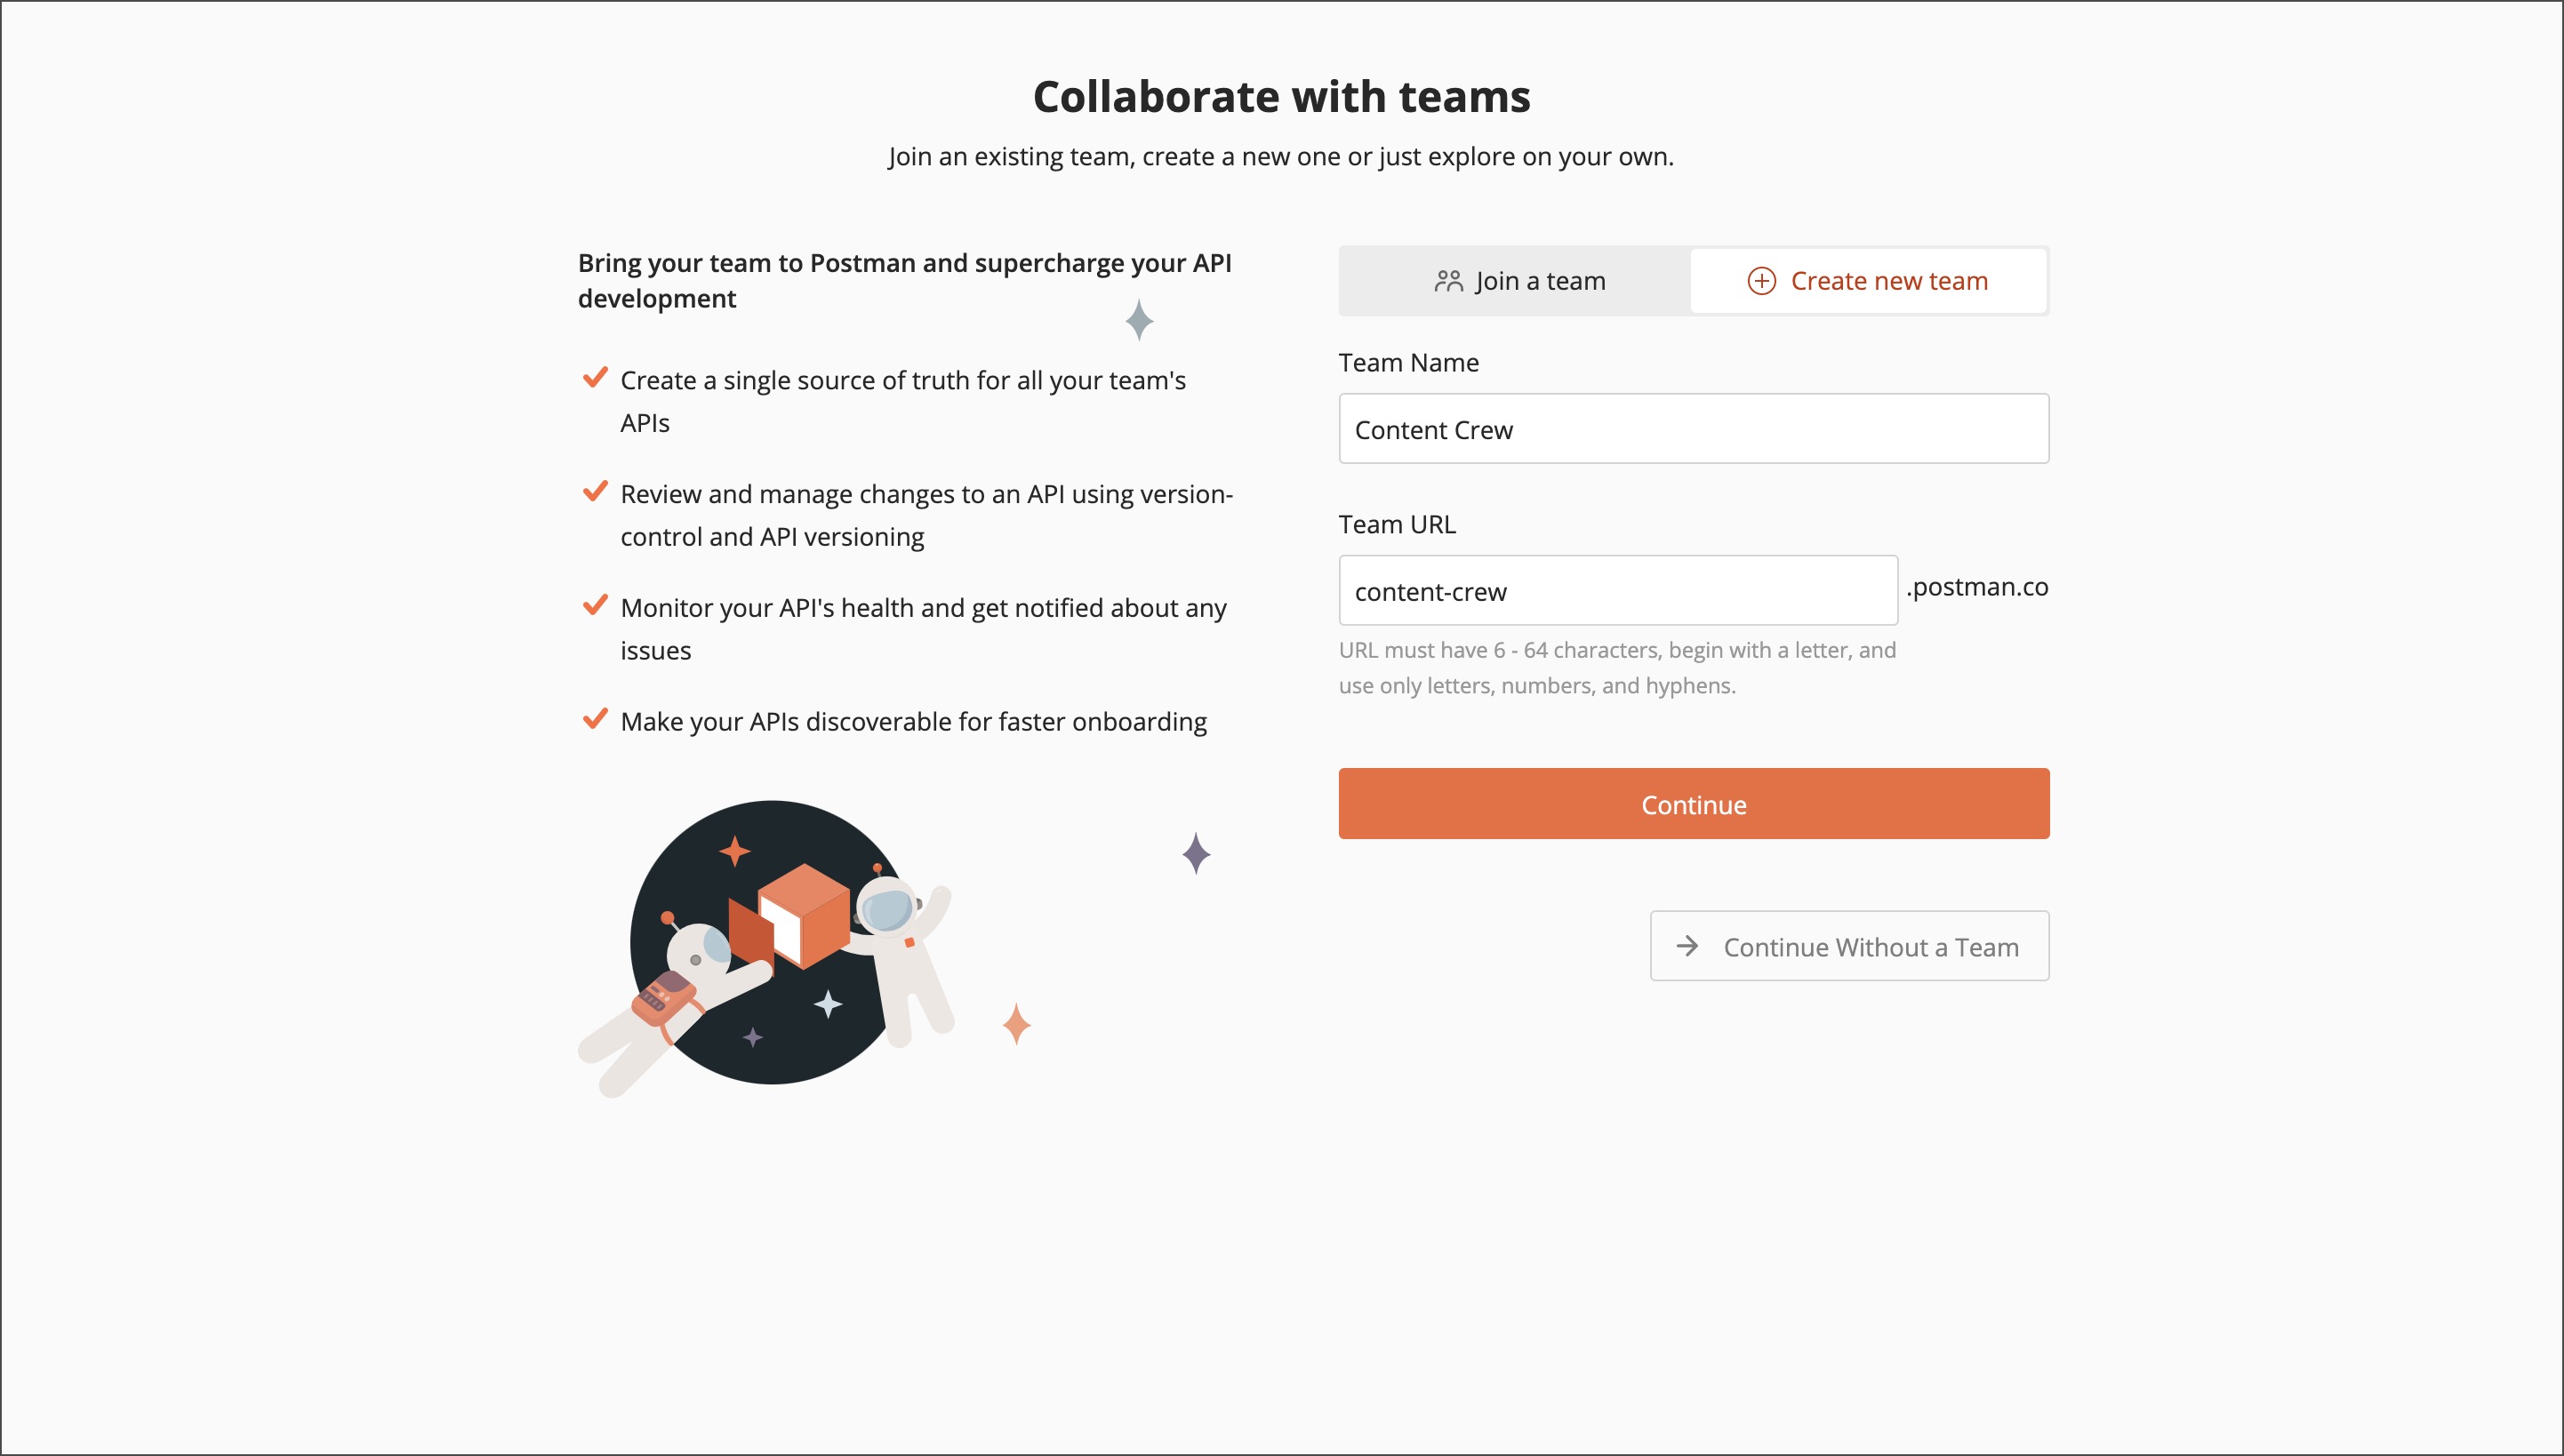Click the people icon on Join a team

tap(1448, 281)
